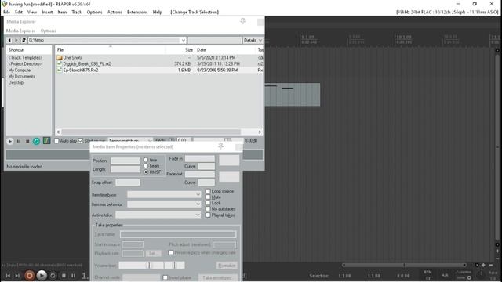Image resolution: width=502 pixels, height=282 pixels.
Task: Close the Media Explorer docked window
Action: [260, 22]
